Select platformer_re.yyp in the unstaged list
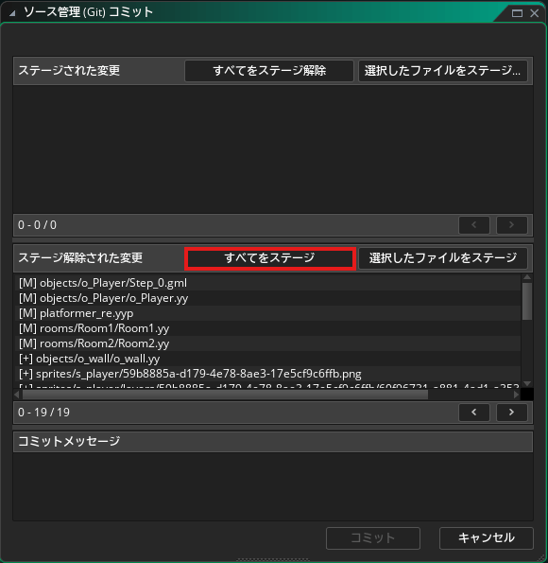This screenshot has width=548, height=563. [x=267, y=313]
